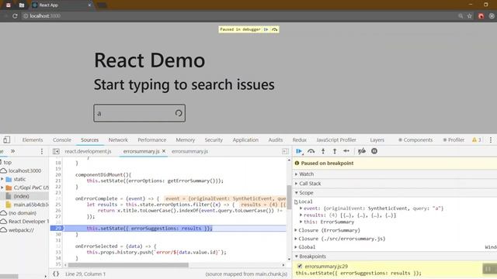Open DevTools customize menu (three dots)
The width and height of the screenshot is (497, 279).
pyautogui.click(x=491, y=139)
